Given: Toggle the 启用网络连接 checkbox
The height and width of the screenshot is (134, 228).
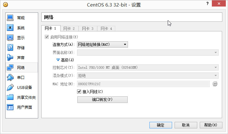Looking at the screenshot, I should click(x=47, y=37).
